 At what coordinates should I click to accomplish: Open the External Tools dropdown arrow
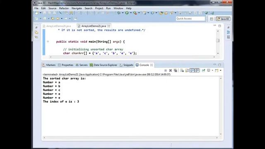(139, 13)
